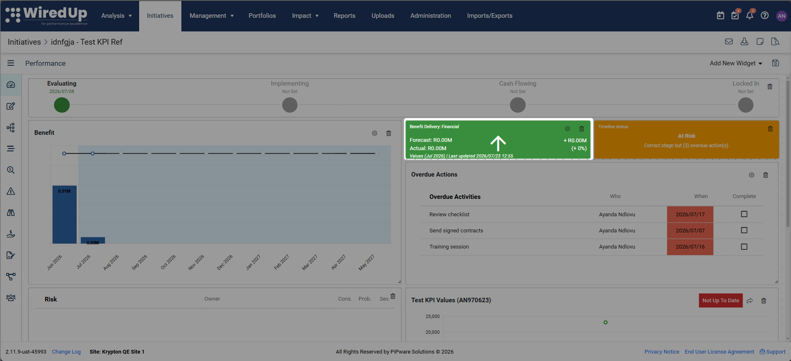Image resolution: width=791 pixels, height=361 pixels.
Task: Delete the Overdue Actions widget
Action: 766,175
